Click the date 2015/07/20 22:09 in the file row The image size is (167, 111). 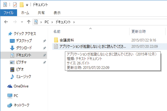(x=144, y=46)
